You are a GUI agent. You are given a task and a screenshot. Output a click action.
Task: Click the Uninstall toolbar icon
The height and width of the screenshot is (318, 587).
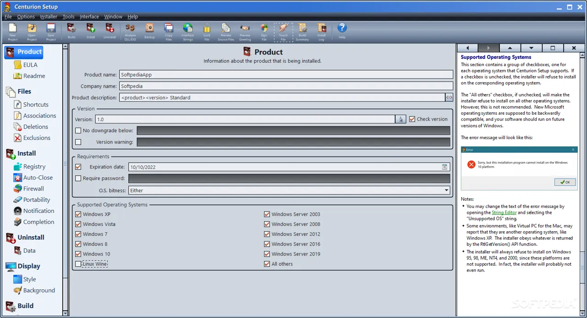(x=110, y=31)
